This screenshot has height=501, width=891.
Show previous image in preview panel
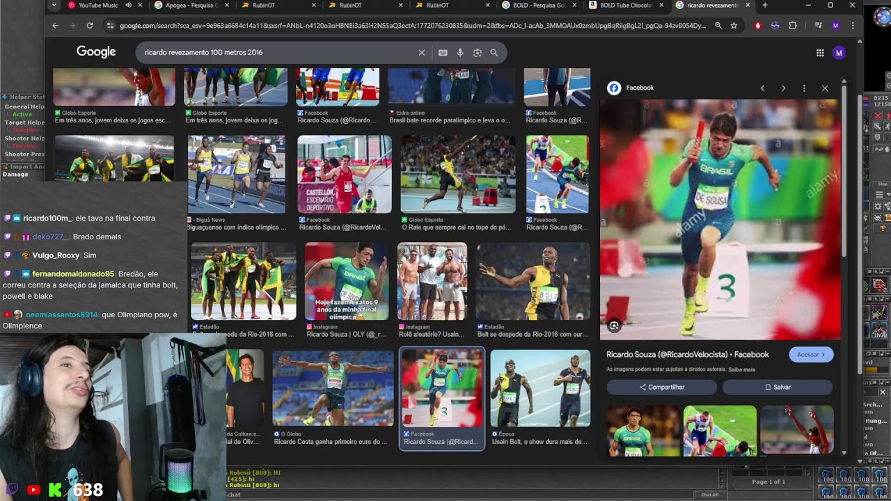click(762, 88)
